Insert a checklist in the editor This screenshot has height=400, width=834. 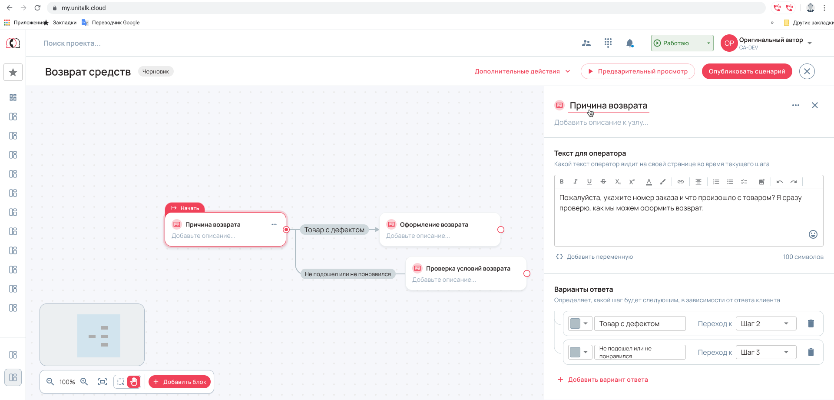[744, 182]
